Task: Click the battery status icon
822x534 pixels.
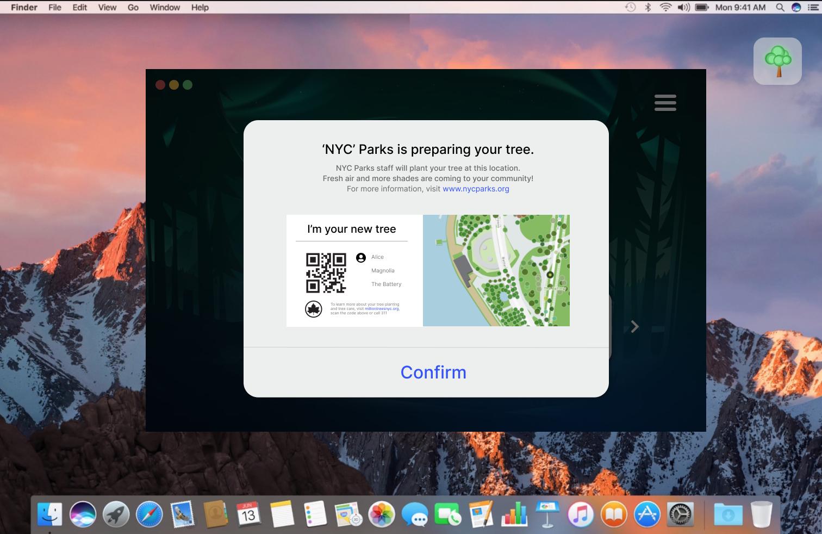Action: (702, 7)
